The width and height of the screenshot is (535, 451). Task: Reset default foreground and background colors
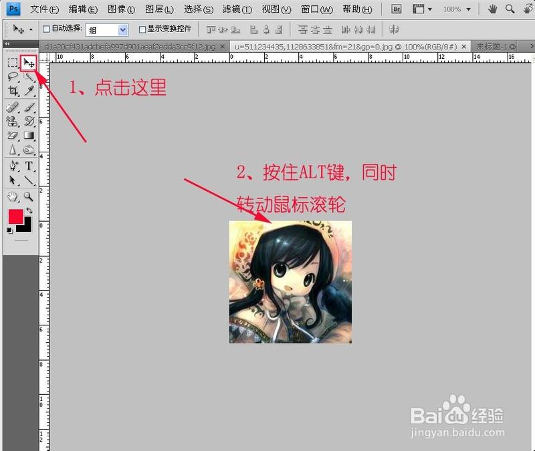[9, 231]
